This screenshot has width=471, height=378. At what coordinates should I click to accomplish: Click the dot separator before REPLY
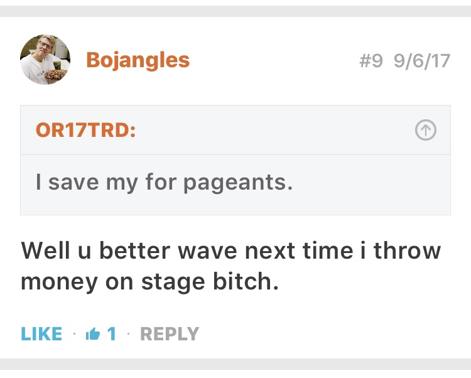(128, 334)
